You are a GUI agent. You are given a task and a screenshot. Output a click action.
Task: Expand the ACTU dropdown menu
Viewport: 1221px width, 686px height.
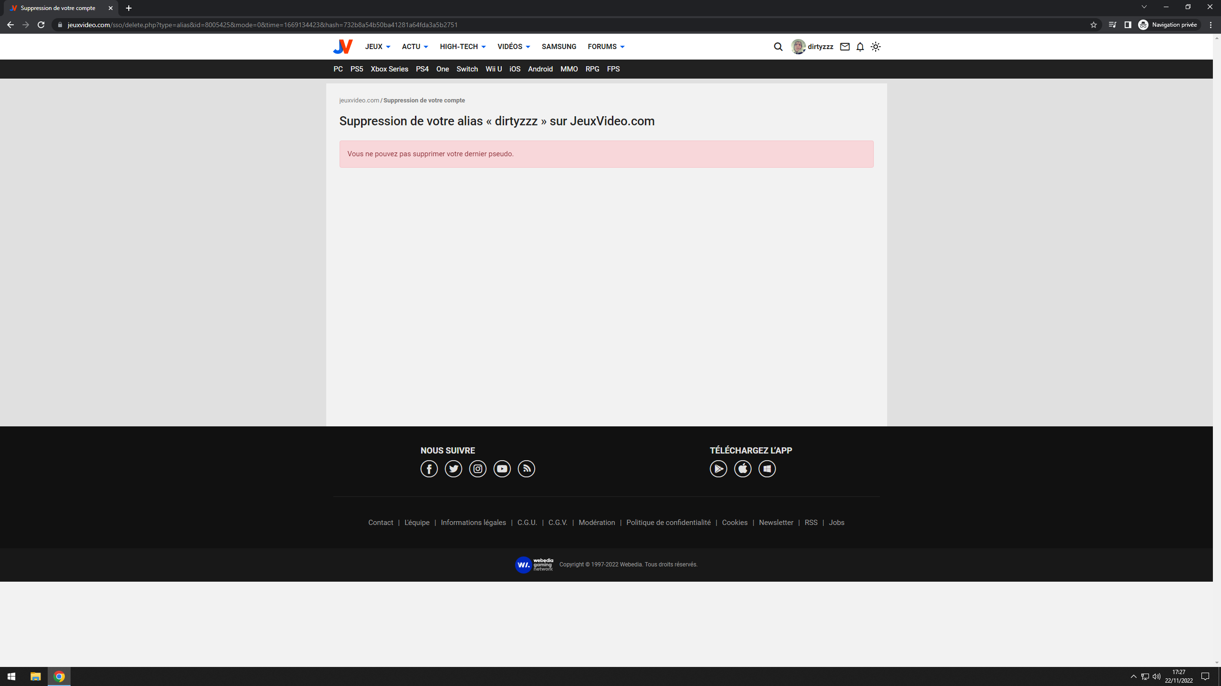(414, 47)
